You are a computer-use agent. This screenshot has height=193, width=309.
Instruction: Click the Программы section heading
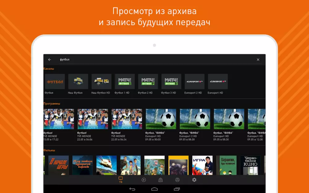point(52,103)
